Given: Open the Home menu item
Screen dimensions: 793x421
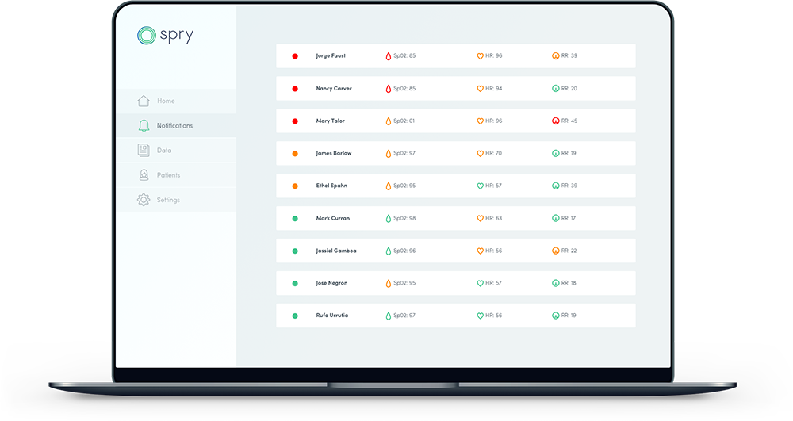Looking at the screenshot, I should [166, 101].
